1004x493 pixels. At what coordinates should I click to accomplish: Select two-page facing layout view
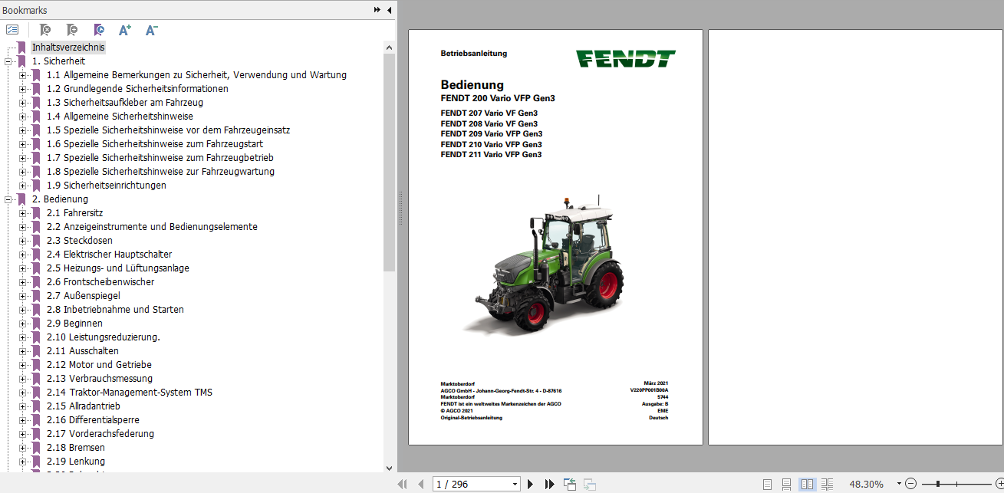[807, 484]
